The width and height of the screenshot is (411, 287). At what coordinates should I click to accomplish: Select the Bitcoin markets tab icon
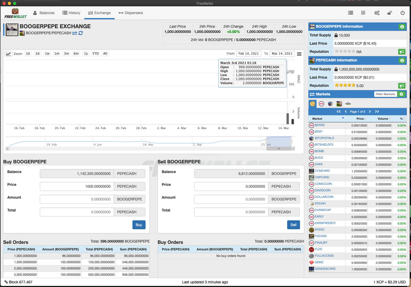point(313,104)
